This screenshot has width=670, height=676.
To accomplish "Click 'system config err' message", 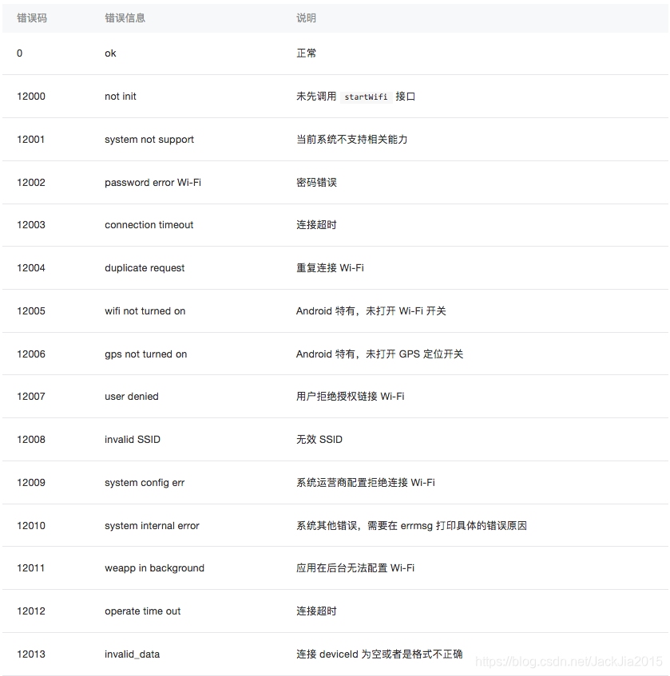I will click(x=145, y=483).
